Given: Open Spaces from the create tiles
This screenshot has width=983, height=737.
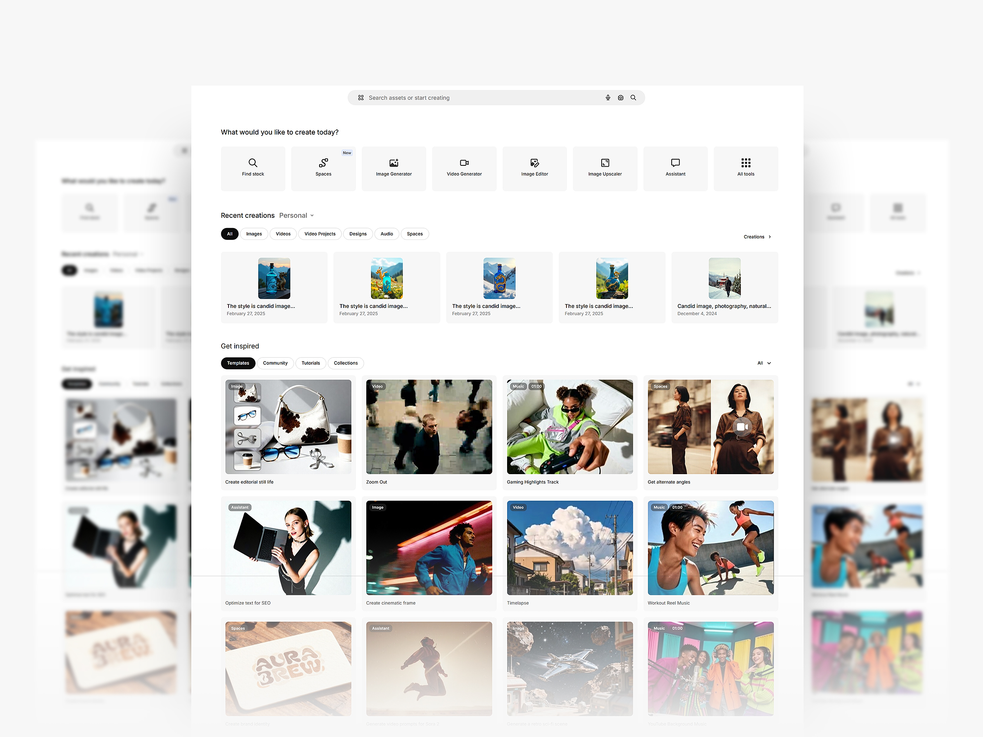Looking at the screenshot, I should 323,168.
